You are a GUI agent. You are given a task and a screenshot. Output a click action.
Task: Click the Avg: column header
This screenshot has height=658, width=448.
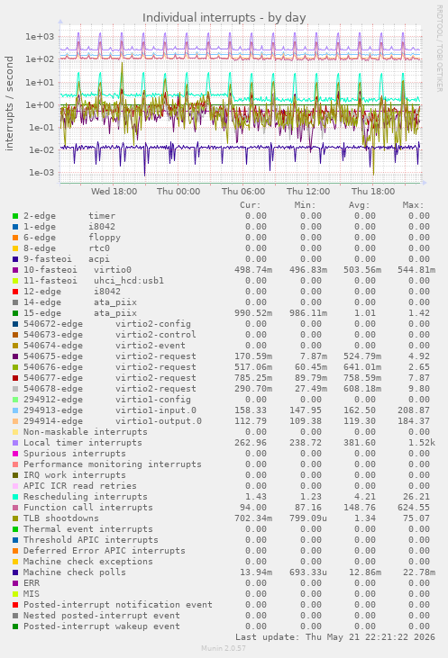(x=359, y=205)
